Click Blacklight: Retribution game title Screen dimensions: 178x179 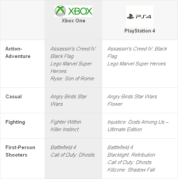click(131, 155)
